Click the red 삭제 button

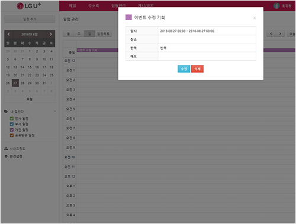tap(197, 69)
